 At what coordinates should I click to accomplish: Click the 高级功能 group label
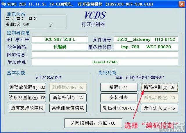[x=107, y=73]
